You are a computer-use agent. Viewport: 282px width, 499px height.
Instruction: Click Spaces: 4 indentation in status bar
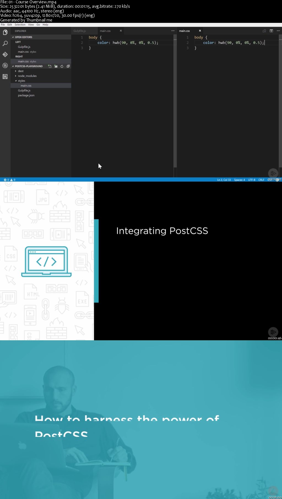click(x=239, y=180)
